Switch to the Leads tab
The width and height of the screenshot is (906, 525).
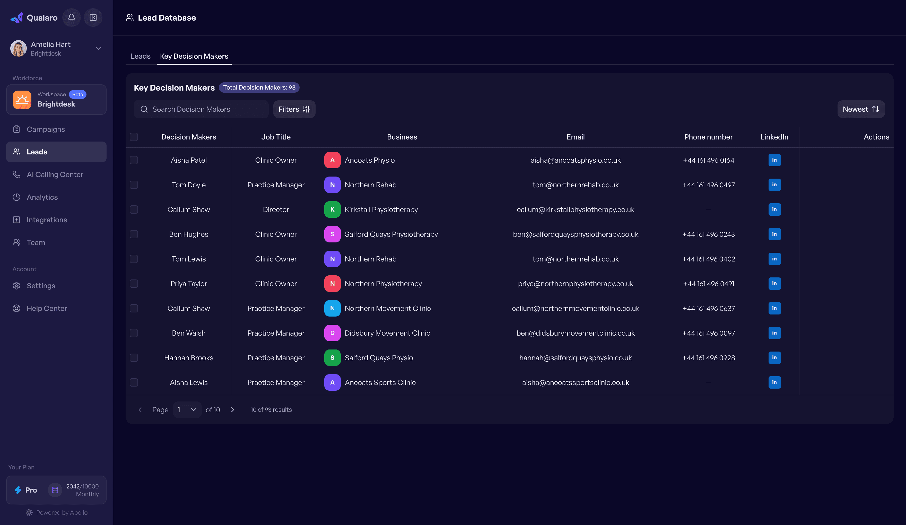tap(141, 56)
